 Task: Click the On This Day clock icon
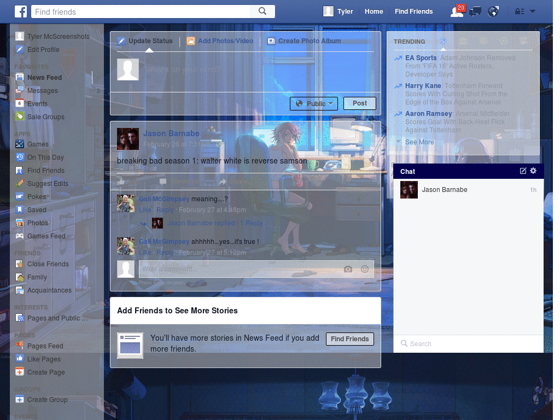pos(20,157)
